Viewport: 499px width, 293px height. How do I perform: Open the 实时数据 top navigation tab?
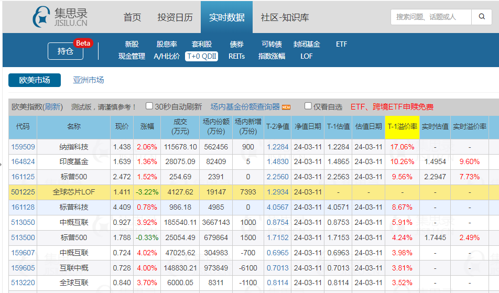[226, 17]
